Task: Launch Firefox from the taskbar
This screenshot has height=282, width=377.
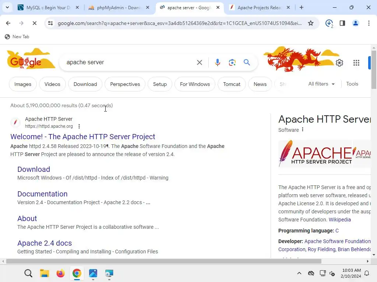Action: point(61,273)
